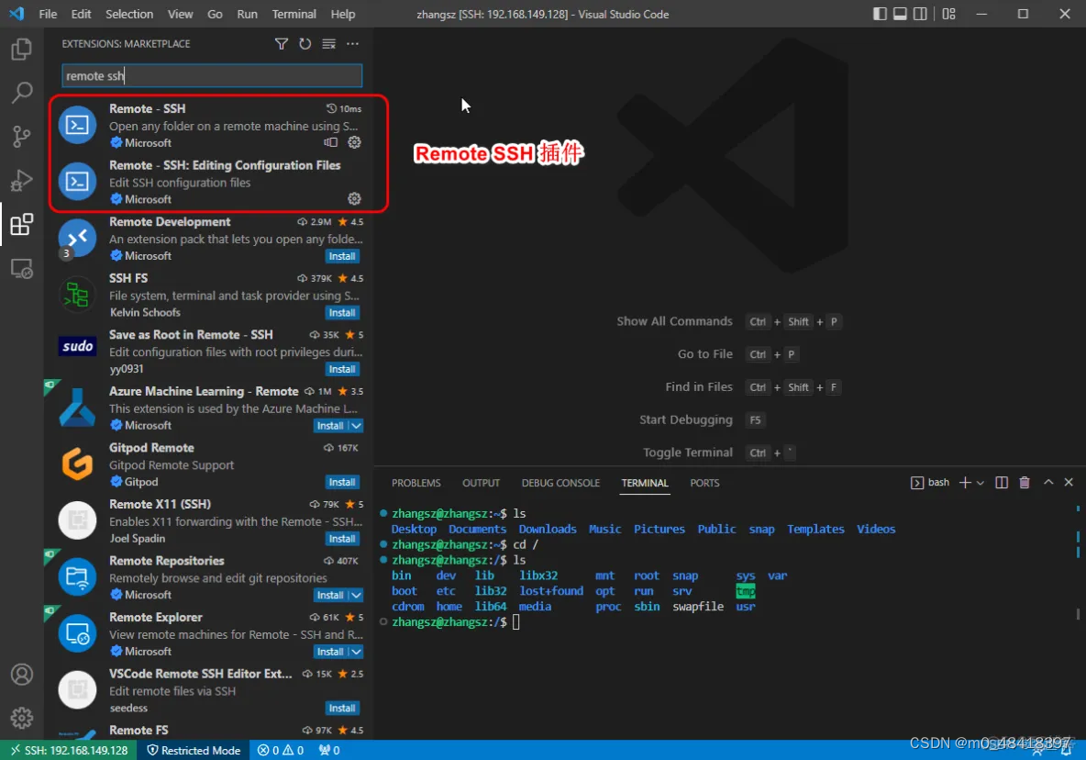The image size is (1086, 760).
Task: Filter extensions with the funnel icon
Action: [x=282, y=44]
